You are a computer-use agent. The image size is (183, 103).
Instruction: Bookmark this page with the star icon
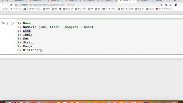tap(161, 5)
